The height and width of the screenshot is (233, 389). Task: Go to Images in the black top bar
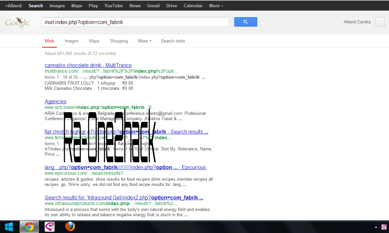(x=57, y=6)
